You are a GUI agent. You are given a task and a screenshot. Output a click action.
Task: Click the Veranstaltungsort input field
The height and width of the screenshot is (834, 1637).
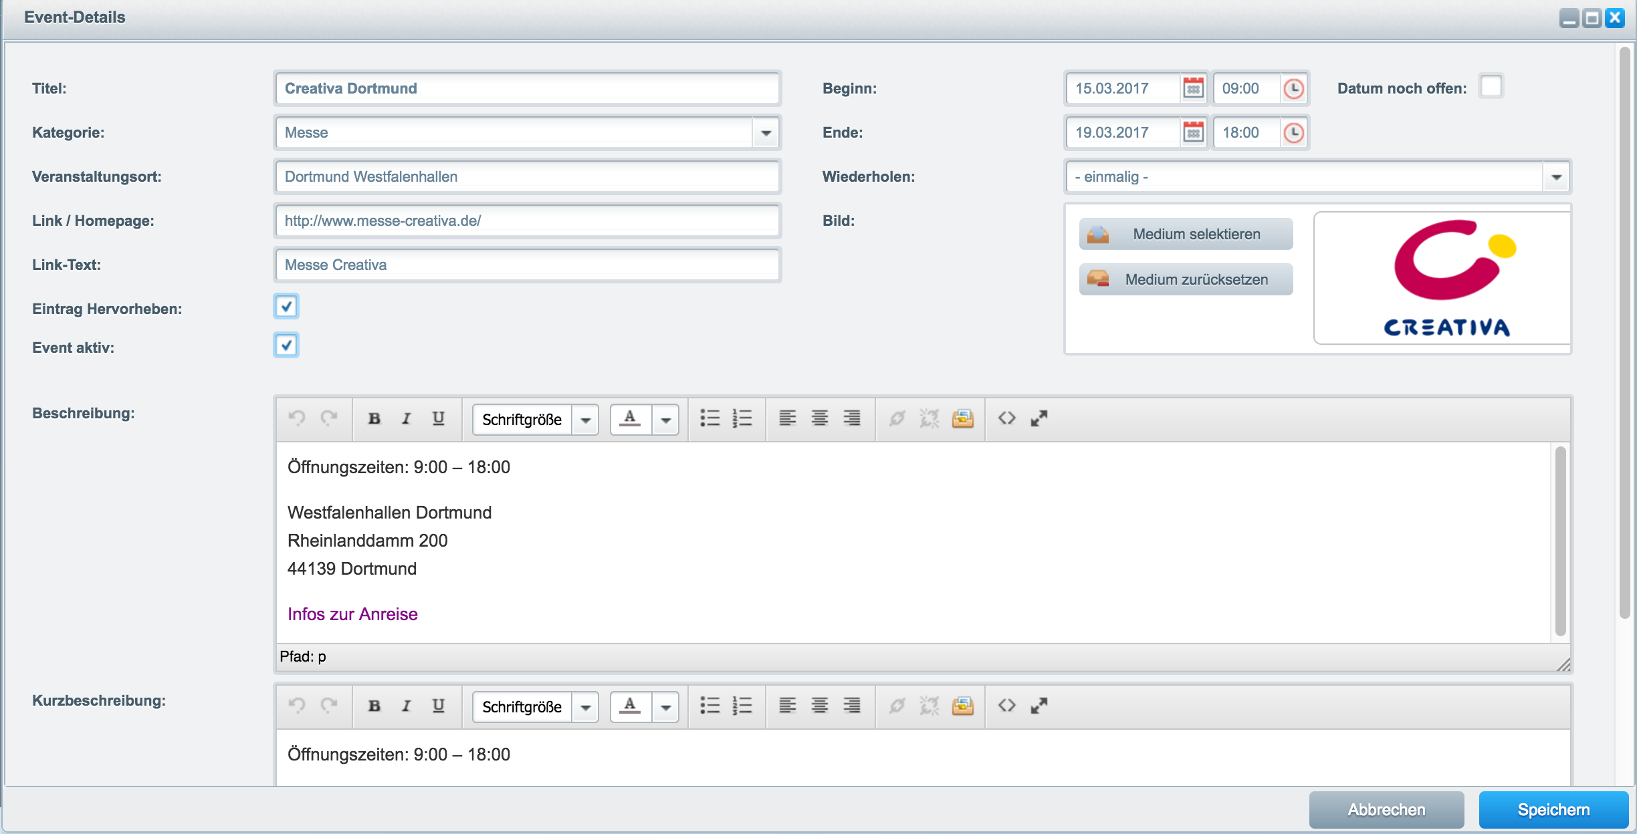[x=528, y=176]
